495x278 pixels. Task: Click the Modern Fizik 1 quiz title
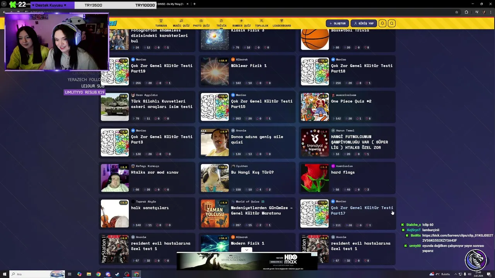pos(247,243)
